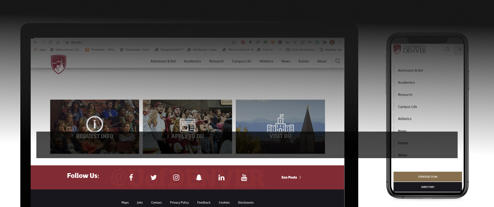Open the Chrome three-dot menu
This screenshot has width=494, height=207.
point(340,42)
